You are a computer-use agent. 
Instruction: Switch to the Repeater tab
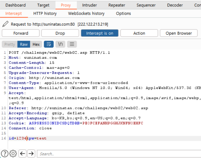point(117,5)
